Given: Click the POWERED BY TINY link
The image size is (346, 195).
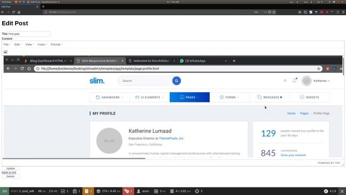Looking at the screenshot, I should pyautogui.click(x=329, y=163).
